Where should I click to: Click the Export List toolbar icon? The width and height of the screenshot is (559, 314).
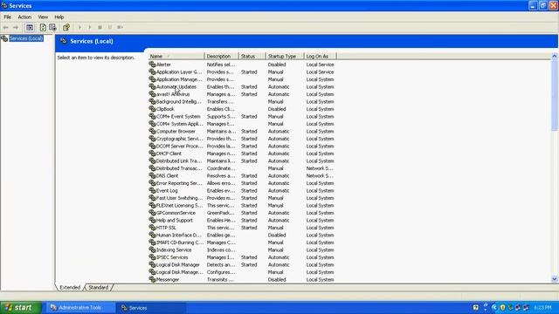pyautogui.click(x=52, y=27)
